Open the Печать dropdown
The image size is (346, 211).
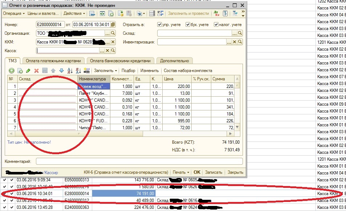181,172
